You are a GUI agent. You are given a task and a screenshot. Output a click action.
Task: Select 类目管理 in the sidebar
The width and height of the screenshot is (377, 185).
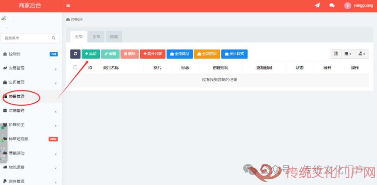tap(17, 97)
